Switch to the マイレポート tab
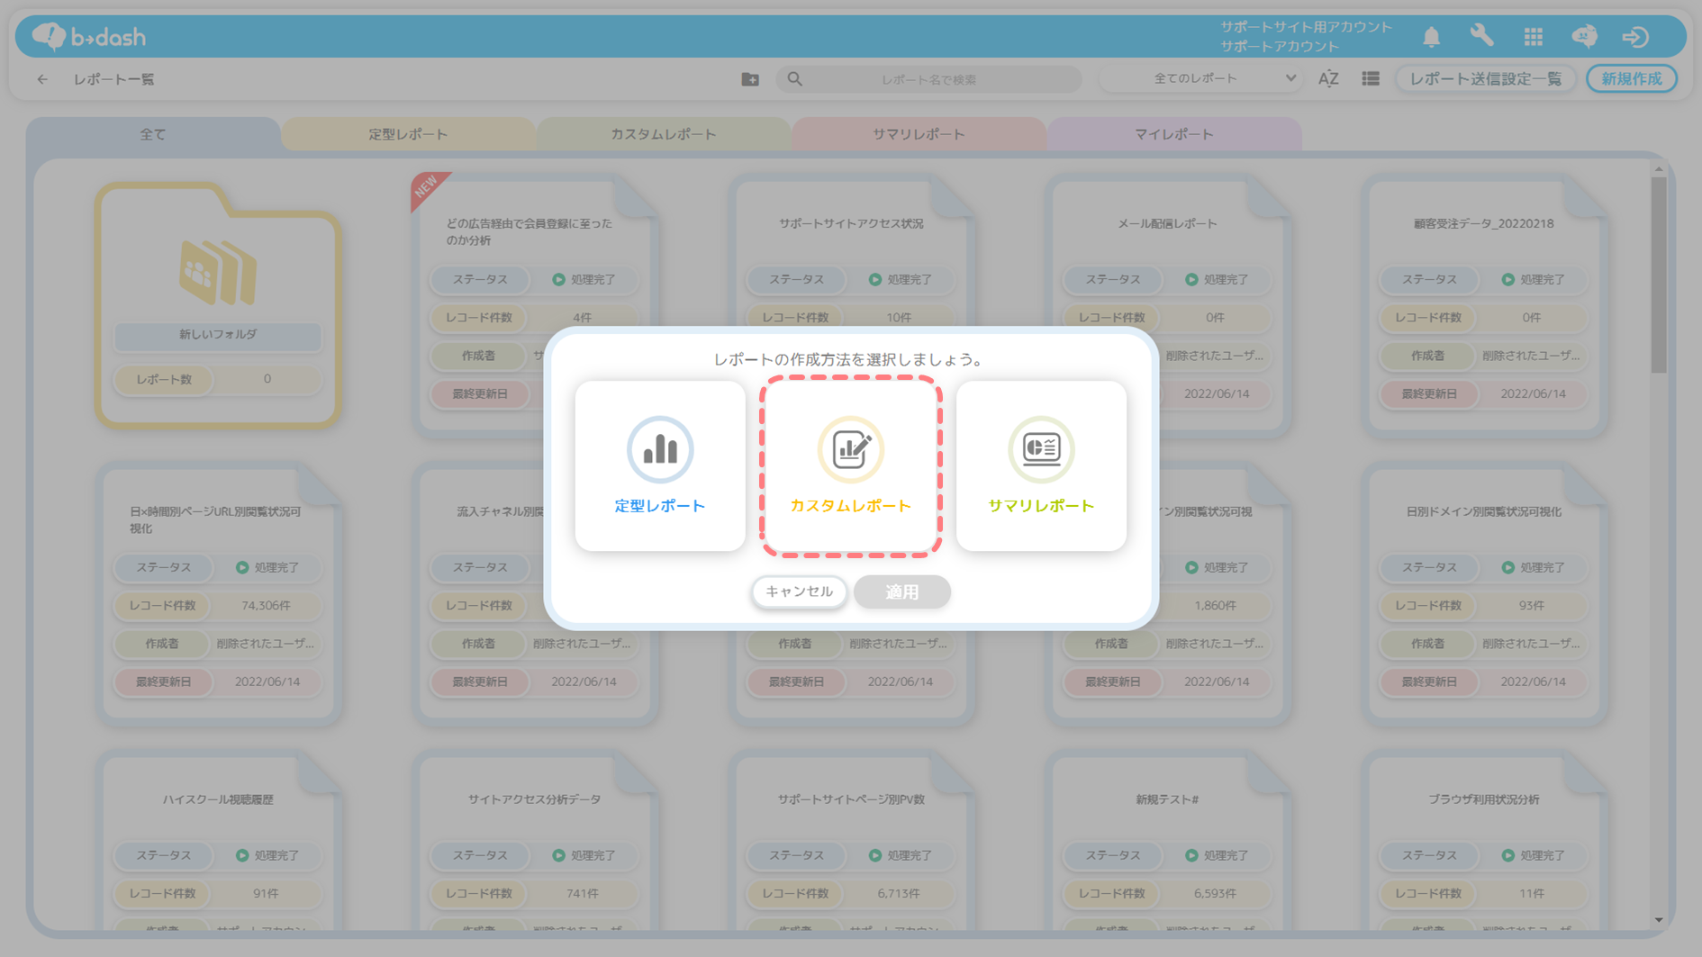 [x=1174, y=134]
